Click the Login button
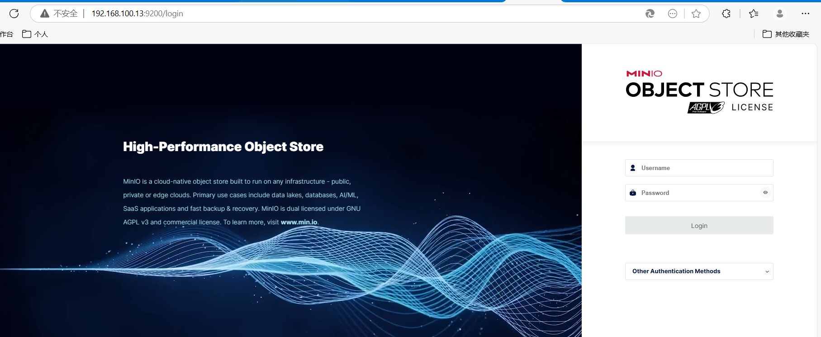This screenshot has height=337, width=821. (699, 225)
